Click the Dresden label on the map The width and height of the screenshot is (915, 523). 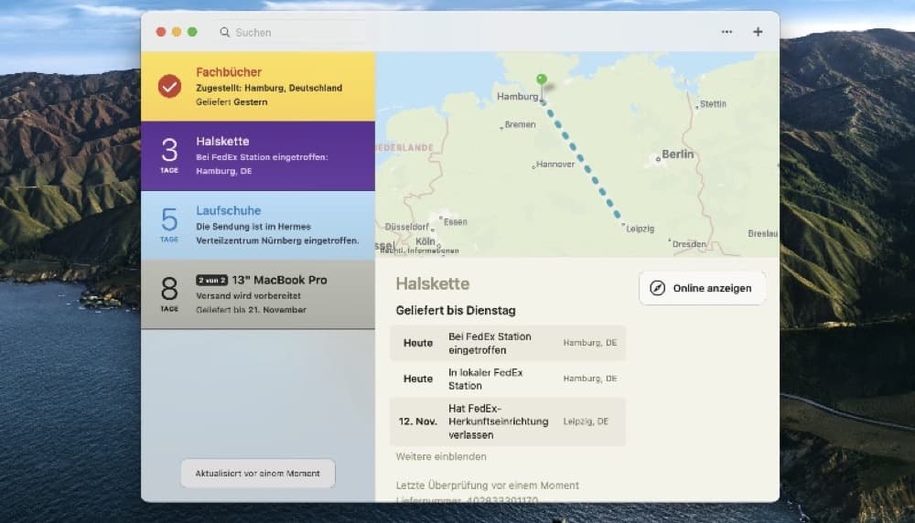(x=689, y=244)
